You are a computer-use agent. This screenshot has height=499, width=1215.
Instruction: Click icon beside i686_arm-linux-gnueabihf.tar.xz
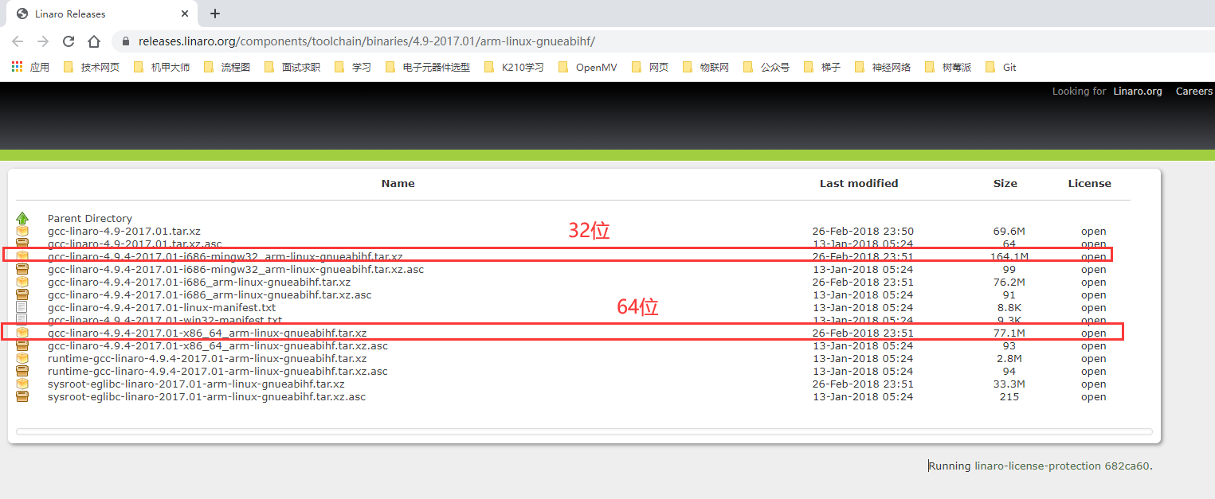[22, 282]
